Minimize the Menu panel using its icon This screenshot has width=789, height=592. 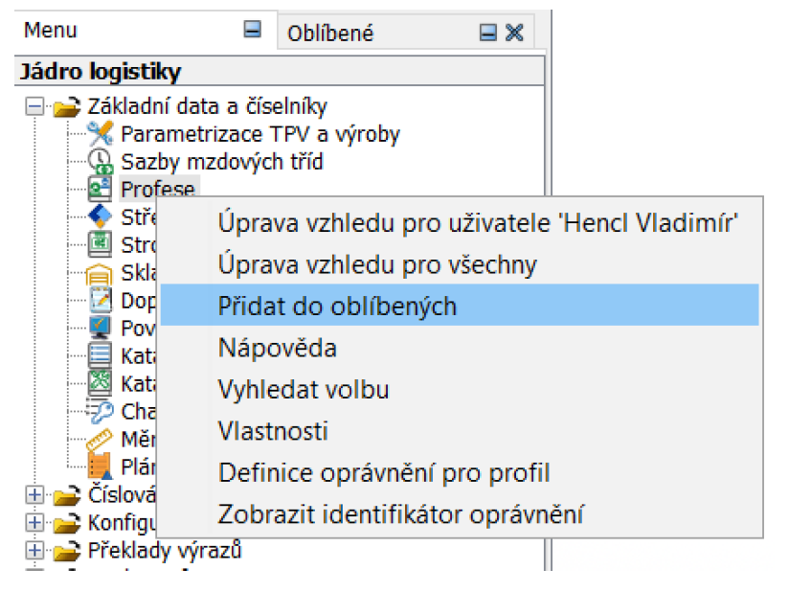[x=253, y=31]
